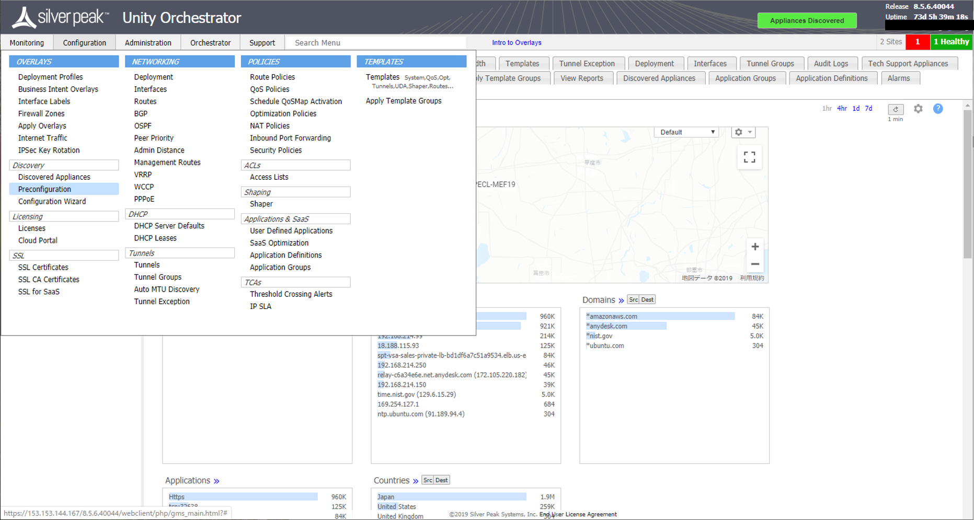Expand Domains with double chevron
Image resolution: width=974 pixels, height=520 pixels.
pyautogui.click(x=621, y=301)
